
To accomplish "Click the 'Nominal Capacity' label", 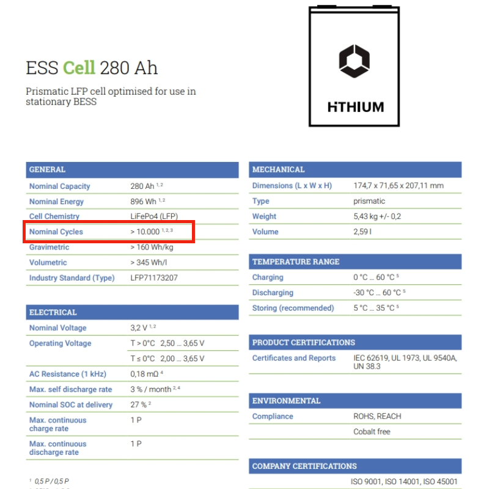I will click(x=59, y=186).
